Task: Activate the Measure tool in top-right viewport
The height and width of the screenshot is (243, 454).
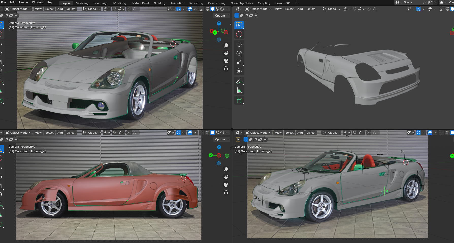Action: tap(239, 90)
